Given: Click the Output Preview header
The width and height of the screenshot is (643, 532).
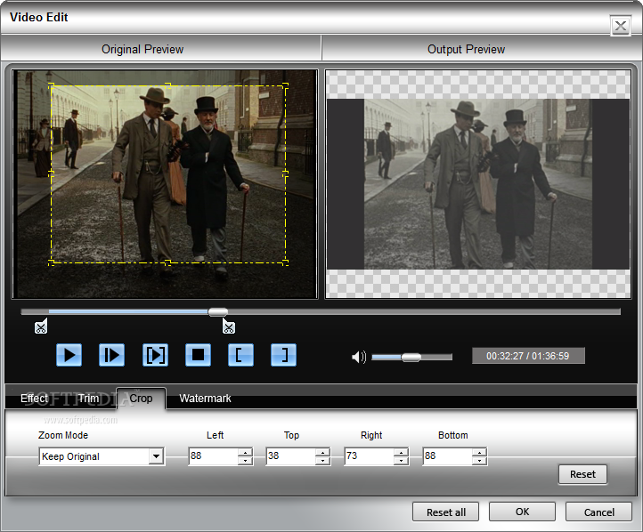Looking at the screenshot, I should [x=466, y=49].
